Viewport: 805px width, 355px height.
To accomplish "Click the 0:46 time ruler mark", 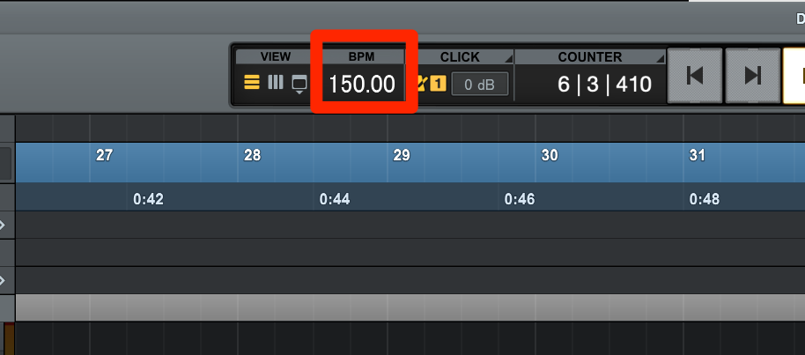I will click(520, 199).
